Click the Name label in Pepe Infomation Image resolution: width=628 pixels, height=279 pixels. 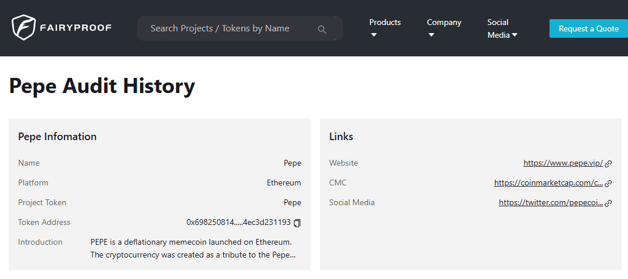(x=29, y=163)
